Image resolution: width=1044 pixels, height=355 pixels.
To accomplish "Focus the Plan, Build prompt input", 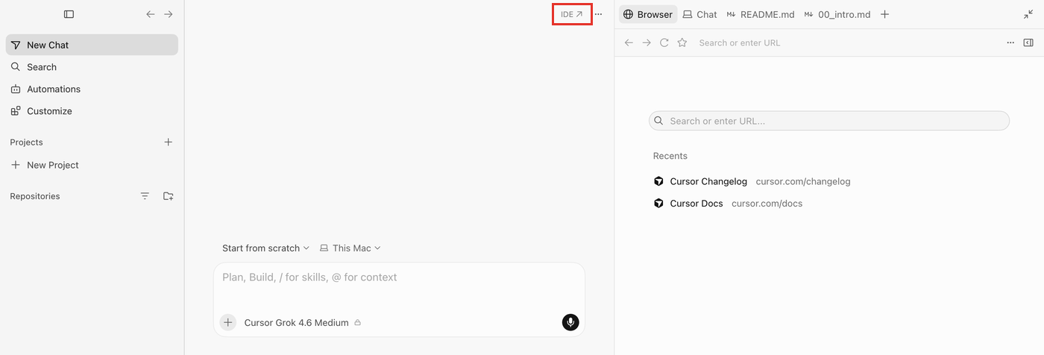I will (x=399, y=277).
